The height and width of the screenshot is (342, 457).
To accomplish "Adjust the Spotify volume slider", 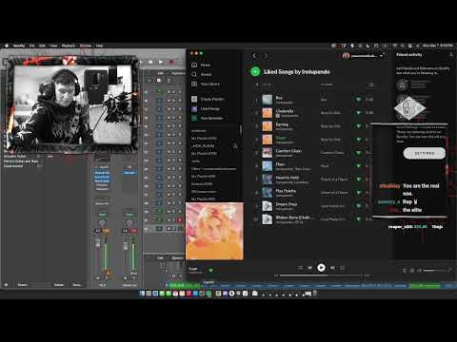I will 435,271.
